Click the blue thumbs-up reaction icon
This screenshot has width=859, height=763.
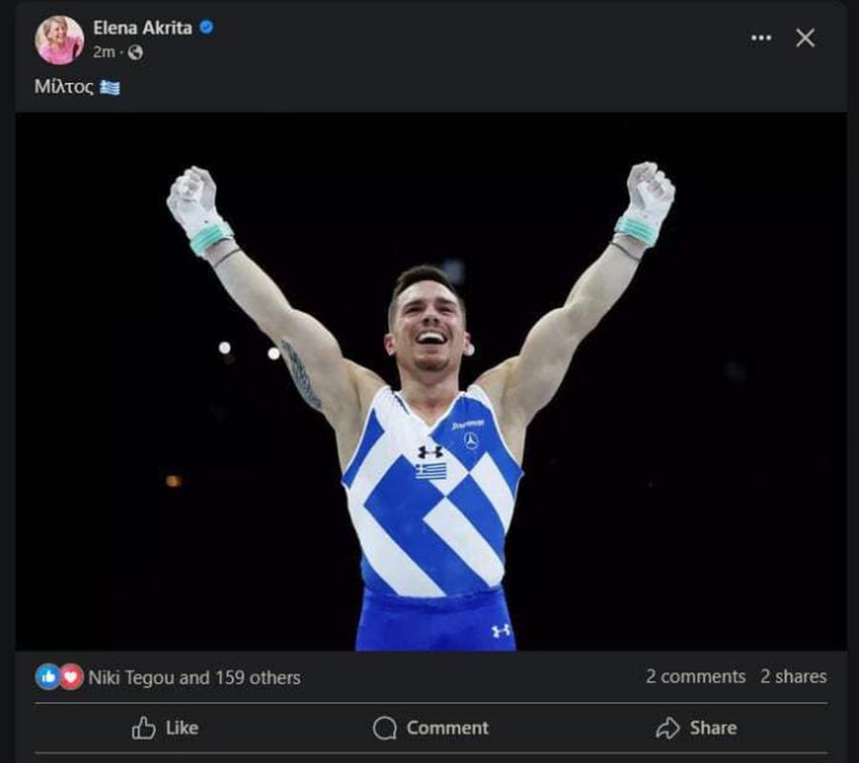[48, 677]
